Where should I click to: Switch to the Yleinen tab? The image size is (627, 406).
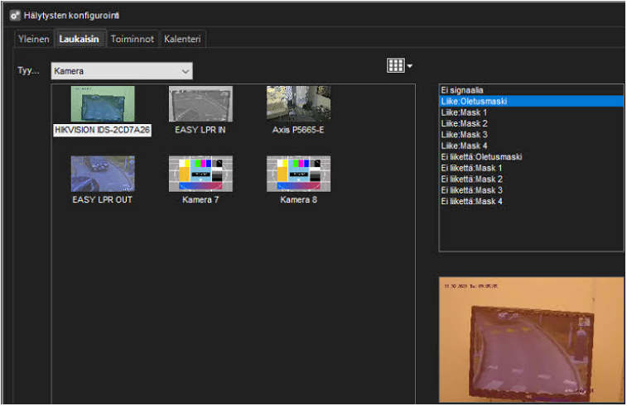(34, 39)
